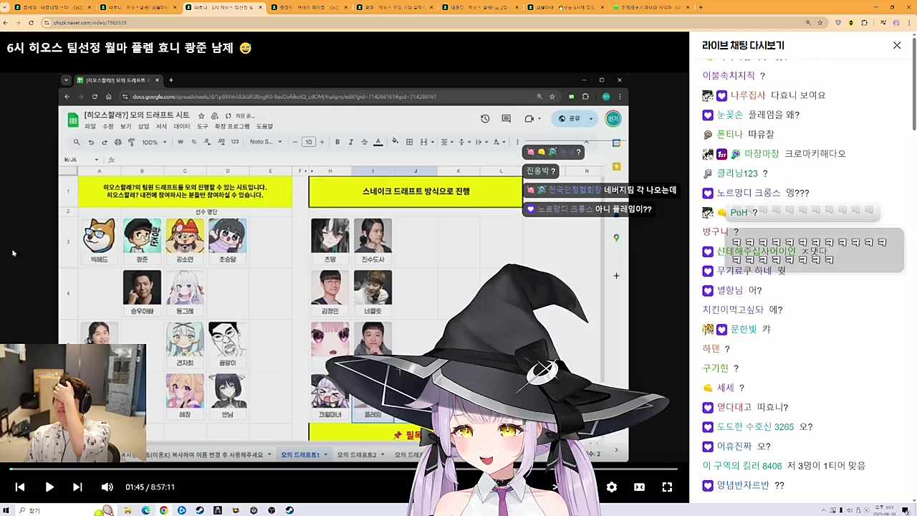
Task: Skip to the next video
Action: point(77,487)
